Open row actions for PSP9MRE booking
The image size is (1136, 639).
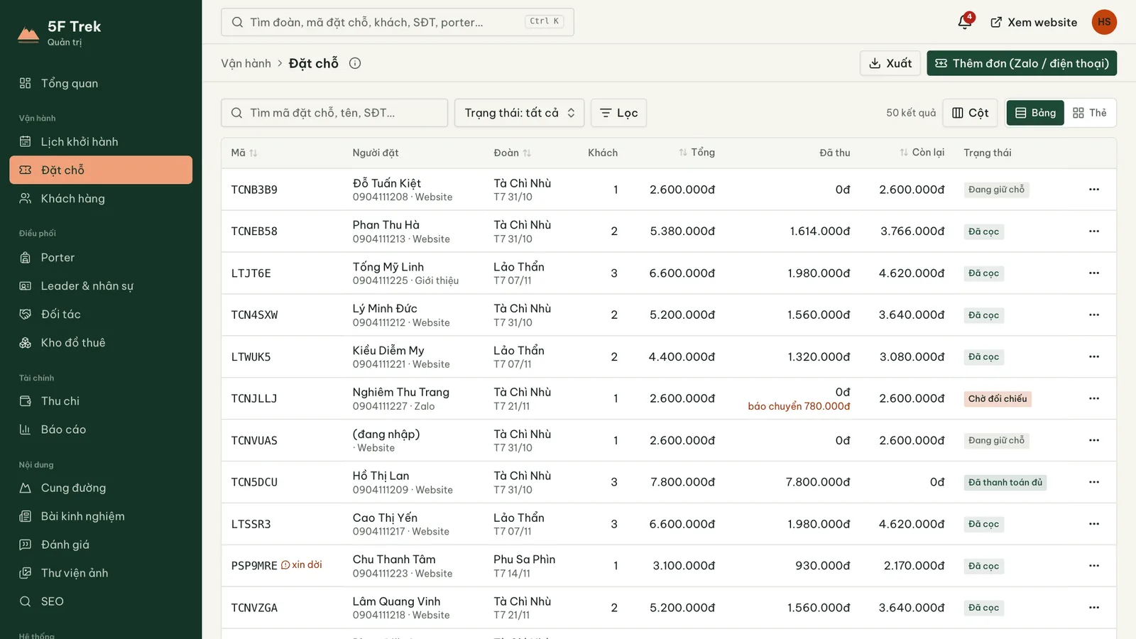click(1093, 566)
